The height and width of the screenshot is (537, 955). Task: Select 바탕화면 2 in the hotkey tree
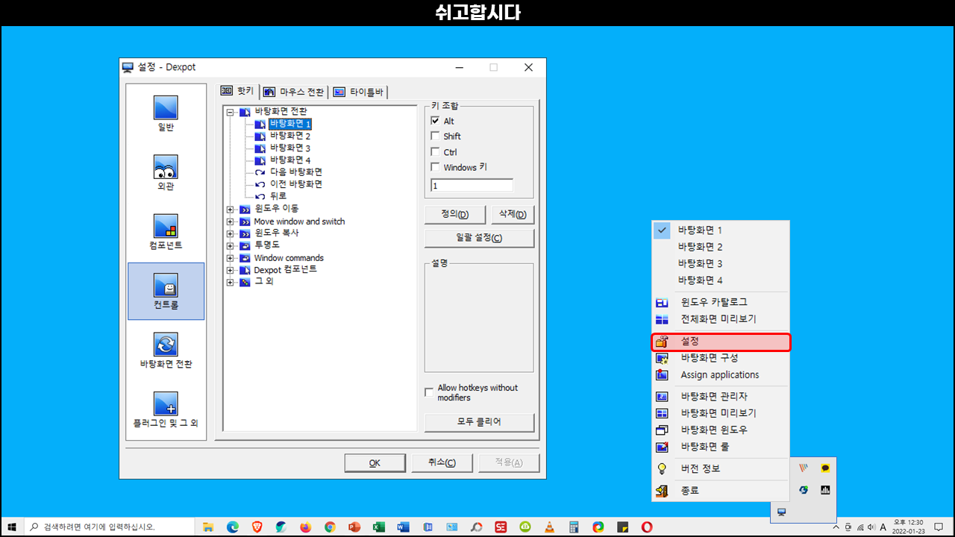click(290, 136)
